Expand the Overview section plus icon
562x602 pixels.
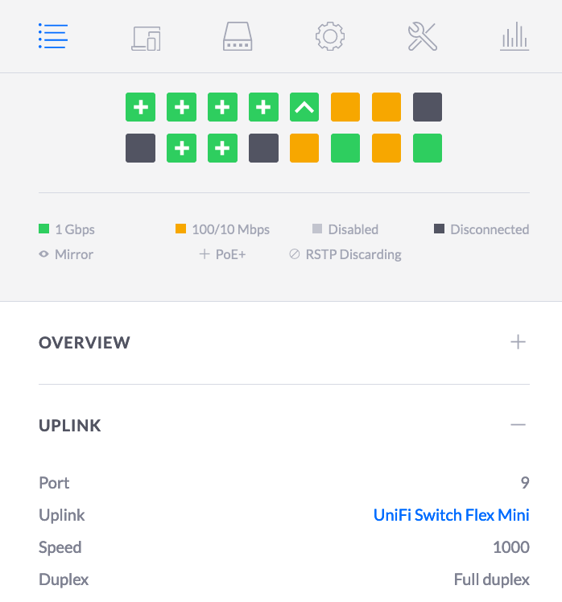(518, 342)
